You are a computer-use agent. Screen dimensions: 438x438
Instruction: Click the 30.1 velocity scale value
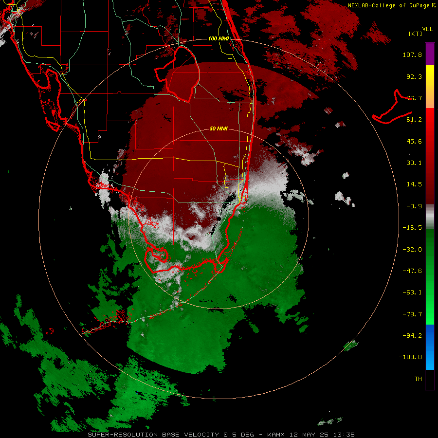(x=414, y=163)
